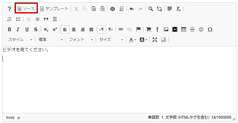Select all content icon
Image resolution: width=238 pixels, height=123 pixels.
point(170,9)
